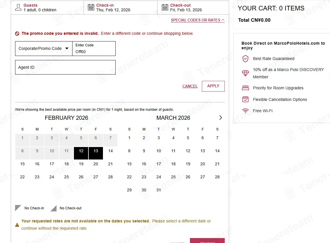330x243 pixels.
Task: Click the Free Wi-Fi text
Action: 263,111
